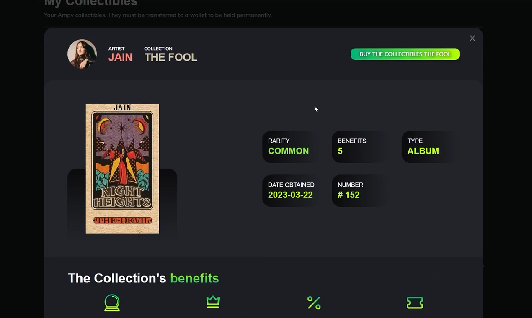532x318 pixels.
Task: Click the crystal ball benefit icon
Action: (112, 303)
